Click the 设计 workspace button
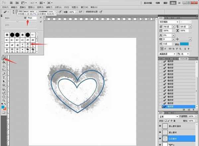This screenshot has height=146, width=199. coord(181,3)
